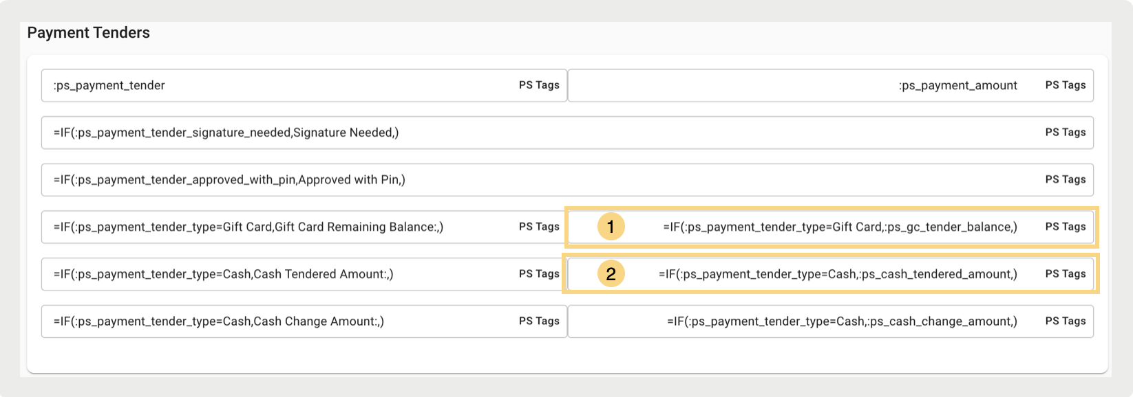The width and height of the screenshot is (1133, 397).
Task: Open PS Tags for Cash Tendered Amount field
Action: click(x=539, y=274)
